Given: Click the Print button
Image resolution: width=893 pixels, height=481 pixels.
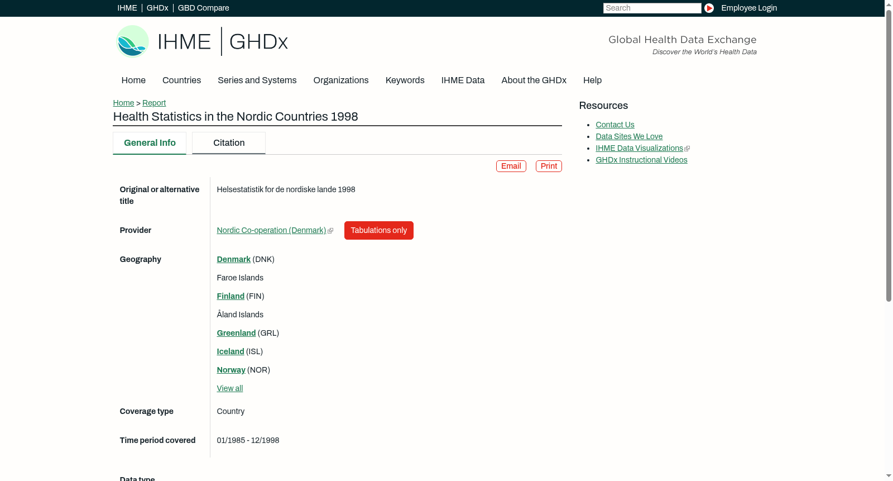Looking at the screenshot, I should point(549,166).
